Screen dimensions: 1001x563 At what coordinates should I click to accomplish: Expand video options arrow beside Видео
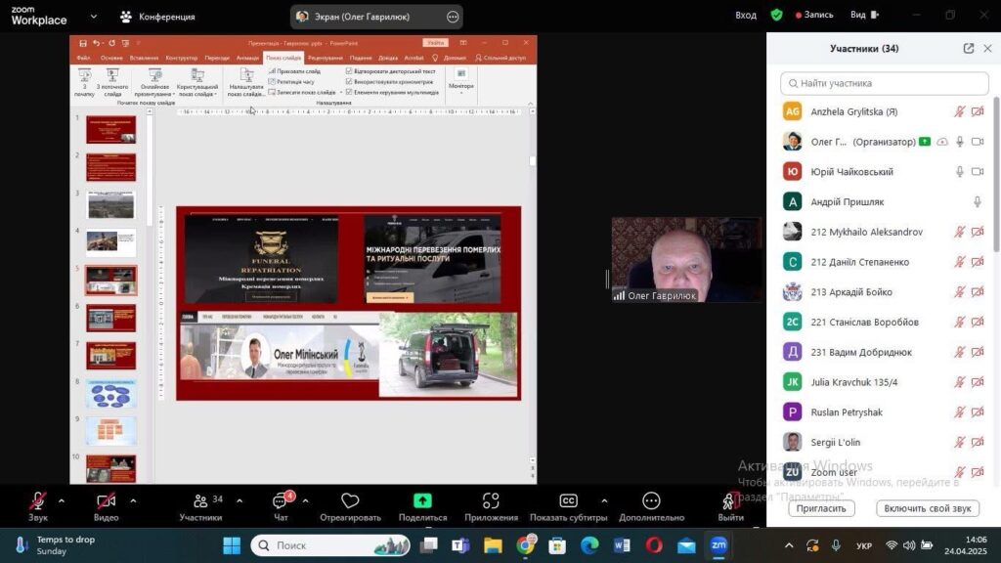tap(133, 500)
